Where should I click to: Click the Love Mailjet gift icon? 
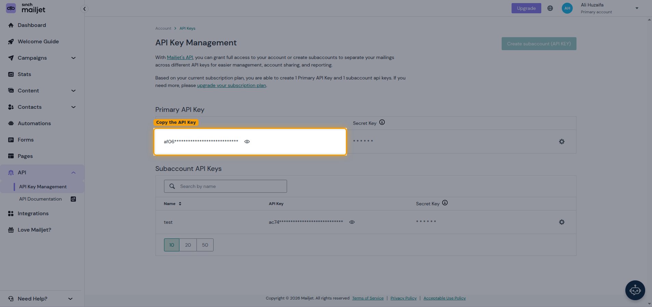[11, 230]
